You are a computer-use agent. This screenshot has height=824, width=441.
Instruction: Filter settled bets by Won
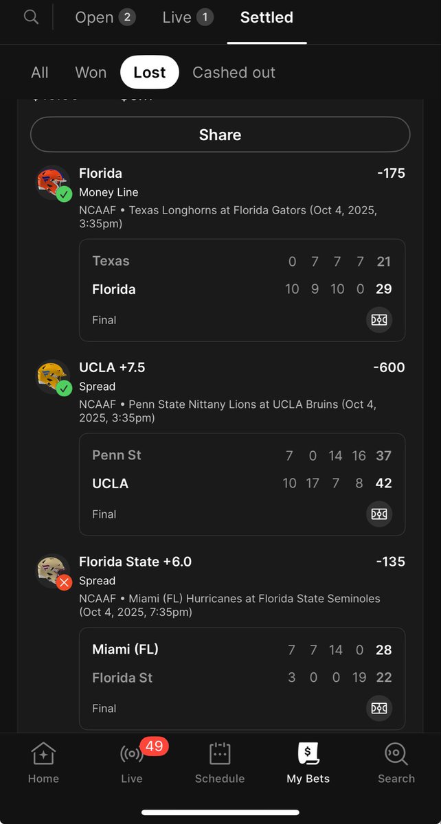coord(91,73)
